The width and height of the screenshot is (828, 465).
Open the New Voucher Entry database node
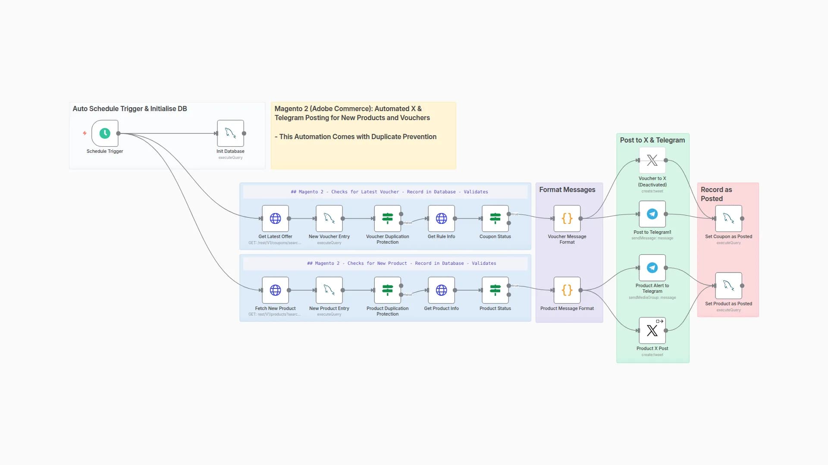coord(329,219)
